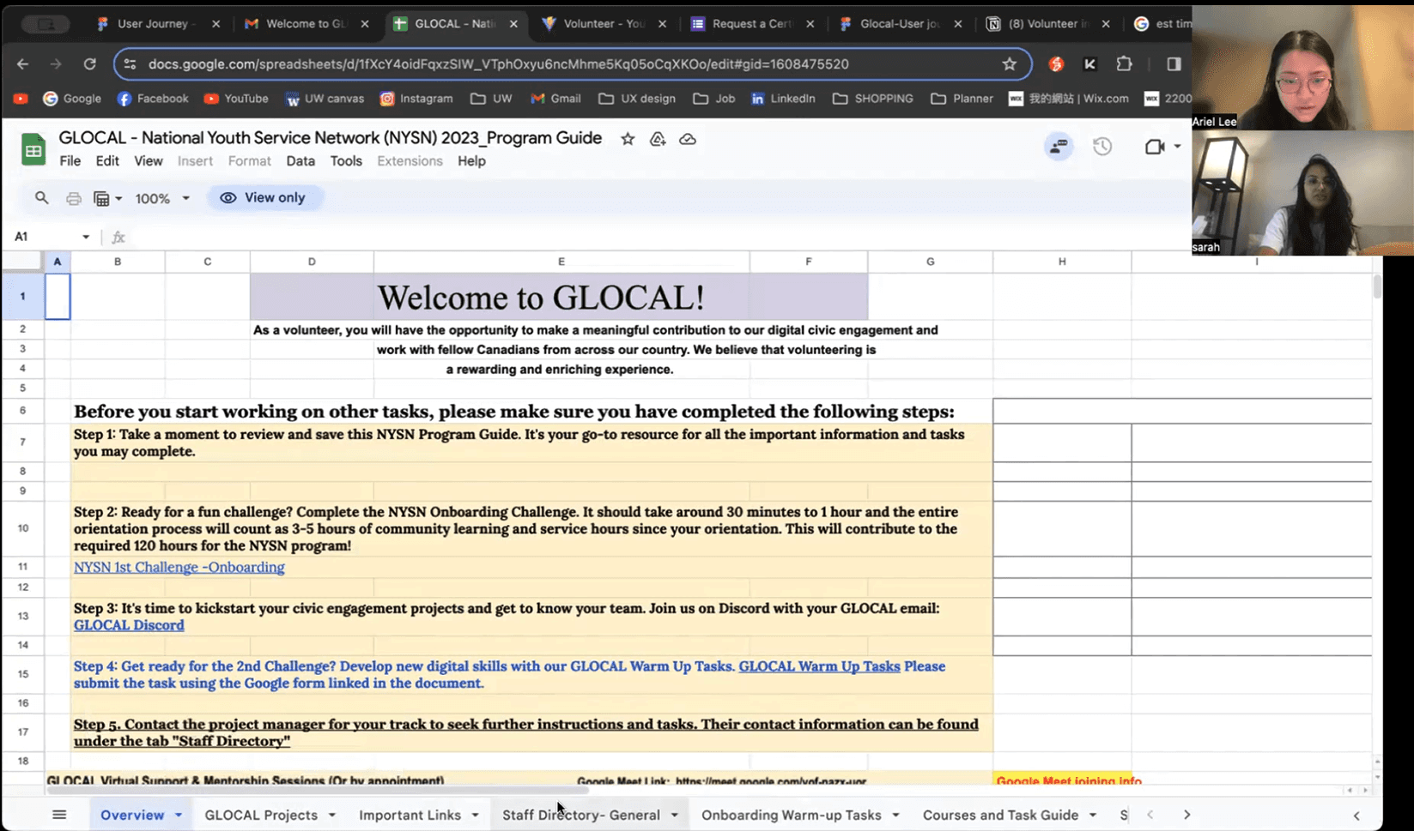
Task: Switch to Courses and Task Guide sheet
Action: pos(1000,815)
